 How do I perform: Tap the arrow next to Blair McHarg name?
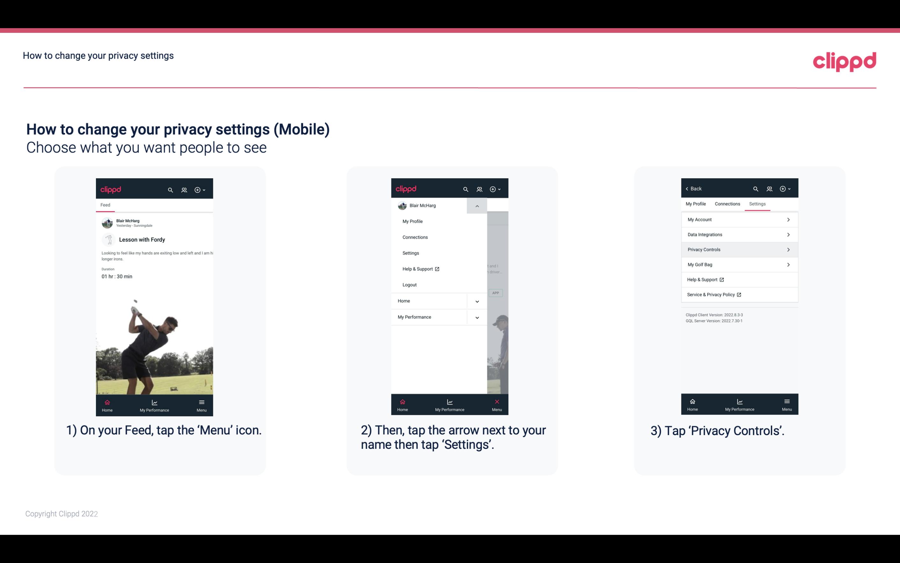pyautogui.click(x=478, y=206)
